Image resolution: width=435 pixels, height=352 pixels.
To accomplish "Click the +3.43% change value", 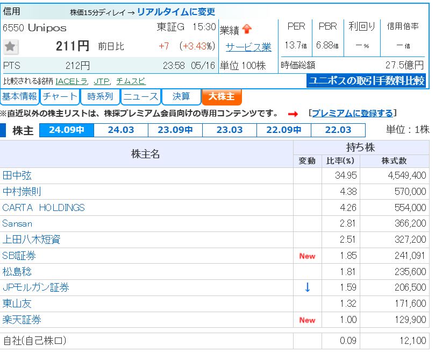I will click(197, 46).
